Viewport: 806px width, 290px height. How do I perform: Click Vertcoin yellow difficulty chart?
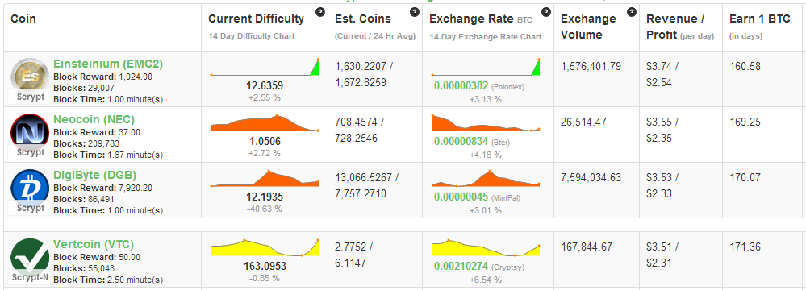point(265,247)
